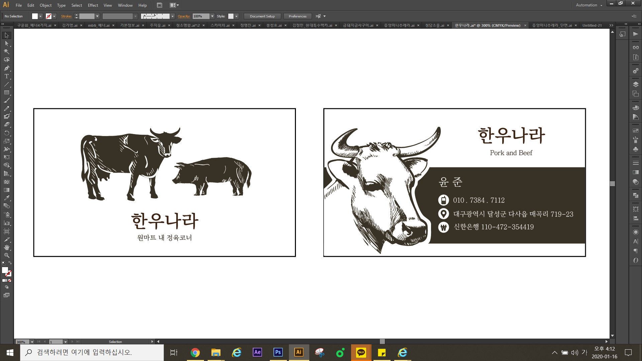Image resolution: width=642 pixels, height=361 pixels.
Task: Set the None paint option
Action: coord(10,280)
